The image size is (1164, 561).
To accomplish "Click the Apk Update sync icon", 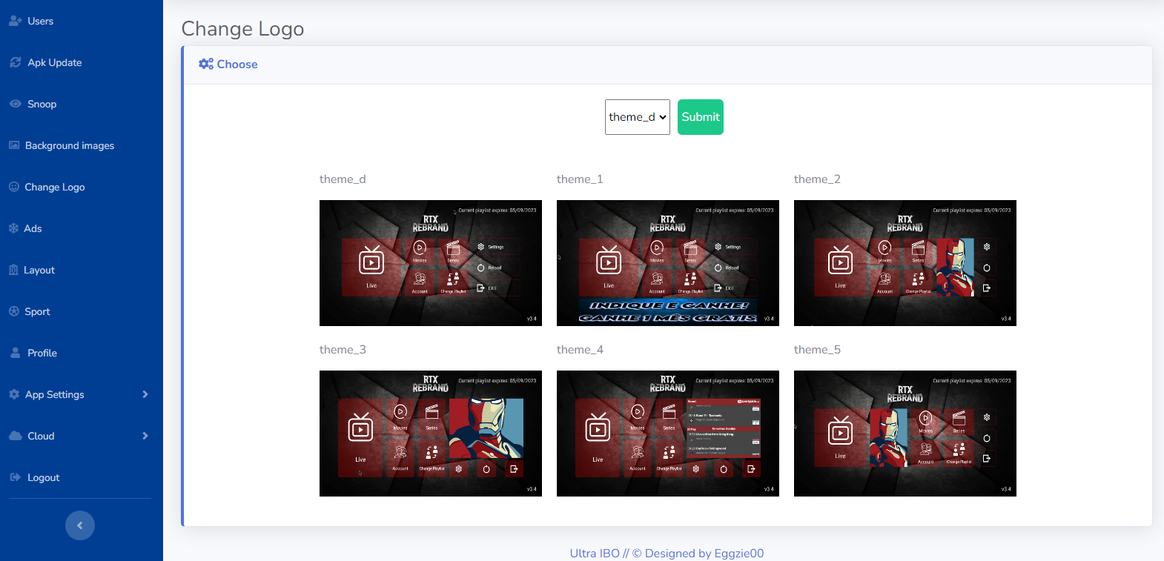I will coord(15,62).
